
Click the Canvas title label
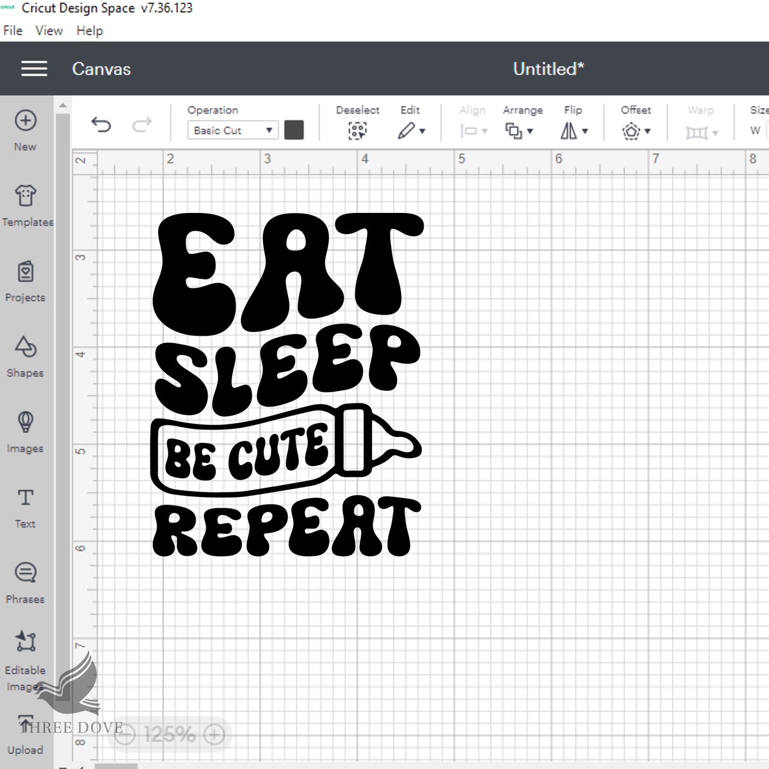click(x=101, y=69)
